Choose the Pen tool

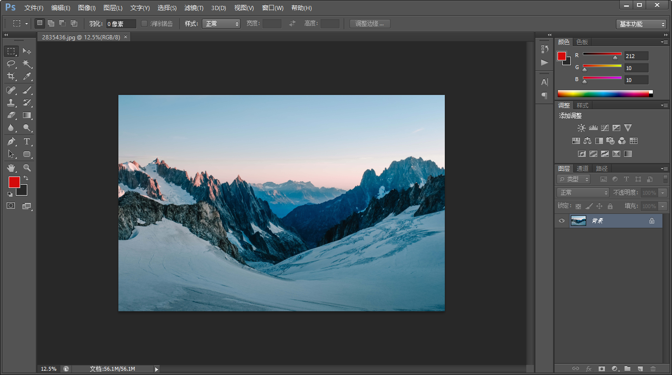(x=11, y=141)
